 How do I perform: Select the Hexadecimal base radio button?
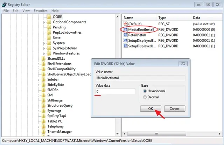[145, 91]
